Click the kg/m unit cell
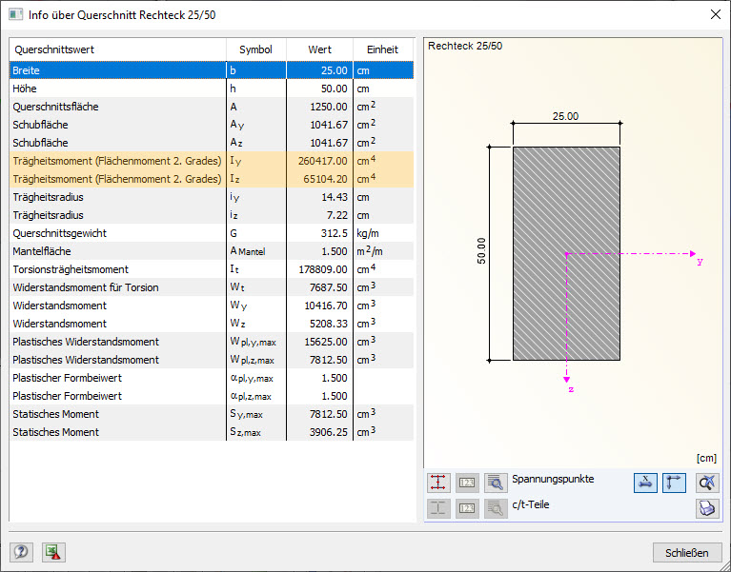Image resolution: width=731 pixels, height=572 pixels. 383,233
